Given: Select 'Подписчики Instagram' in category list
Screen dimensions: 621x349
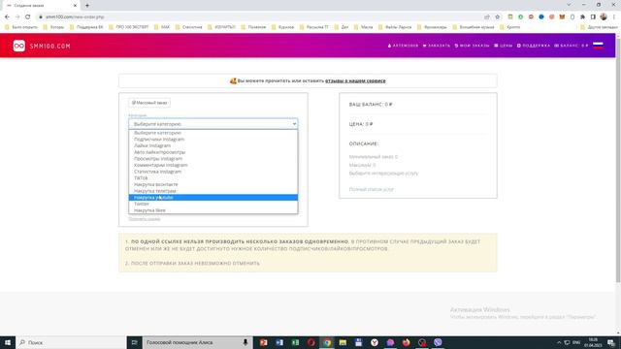Looking at the screenshot, I should click(213, 140).
